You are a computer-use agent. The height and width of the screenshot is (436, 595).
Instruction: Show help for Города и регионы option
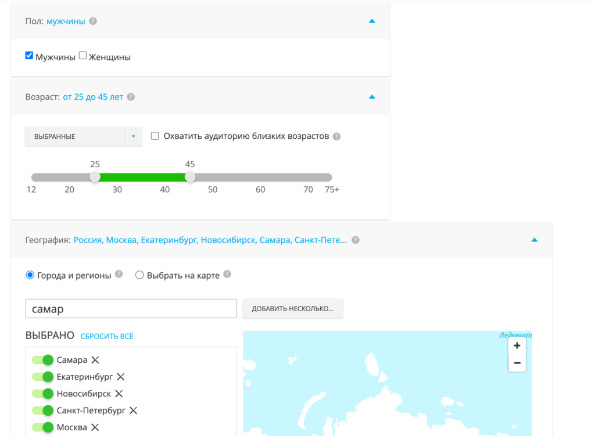(119, 274)
